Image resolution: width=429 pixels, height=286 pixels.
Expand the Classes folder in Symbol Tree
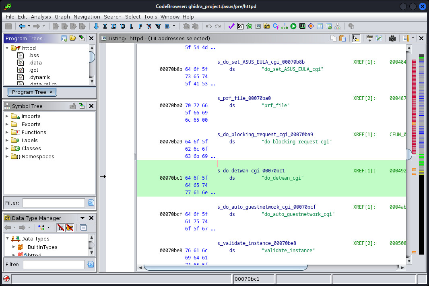tap(7, 148)
